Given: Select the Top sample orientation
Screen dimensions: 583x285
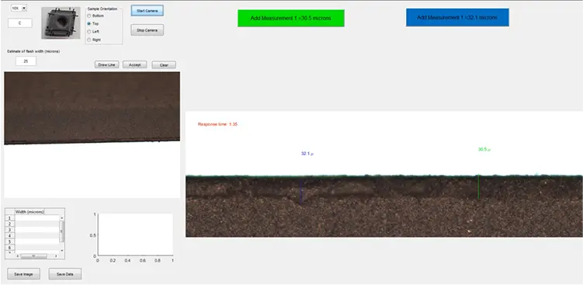Looking at the screenshot, I should coord(88,23).
